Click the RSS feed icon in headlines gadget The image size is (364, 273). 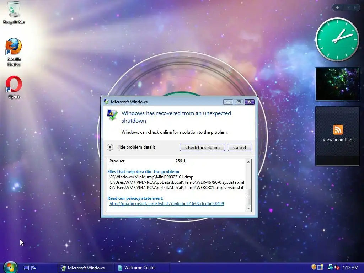(x=338, y=130)
